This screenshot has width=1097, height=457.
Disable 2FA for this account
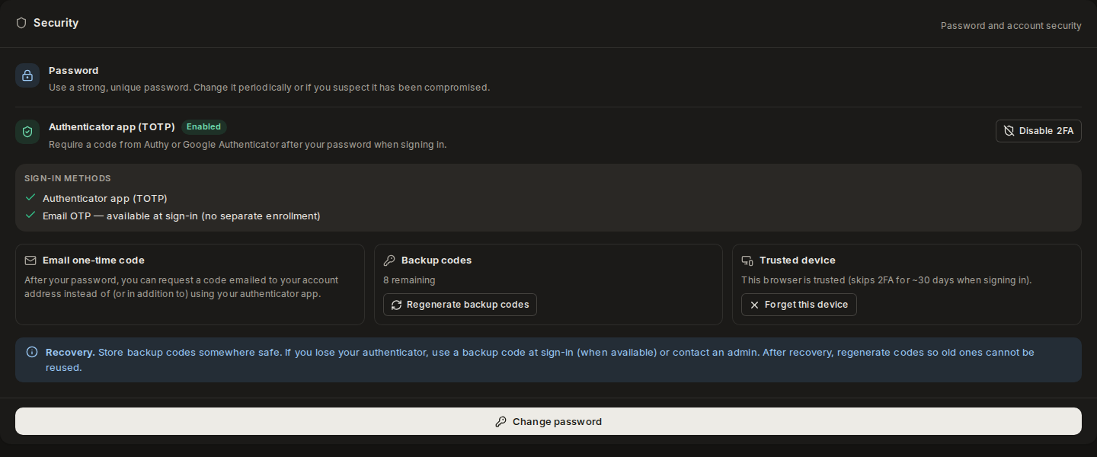point(1038,131)
